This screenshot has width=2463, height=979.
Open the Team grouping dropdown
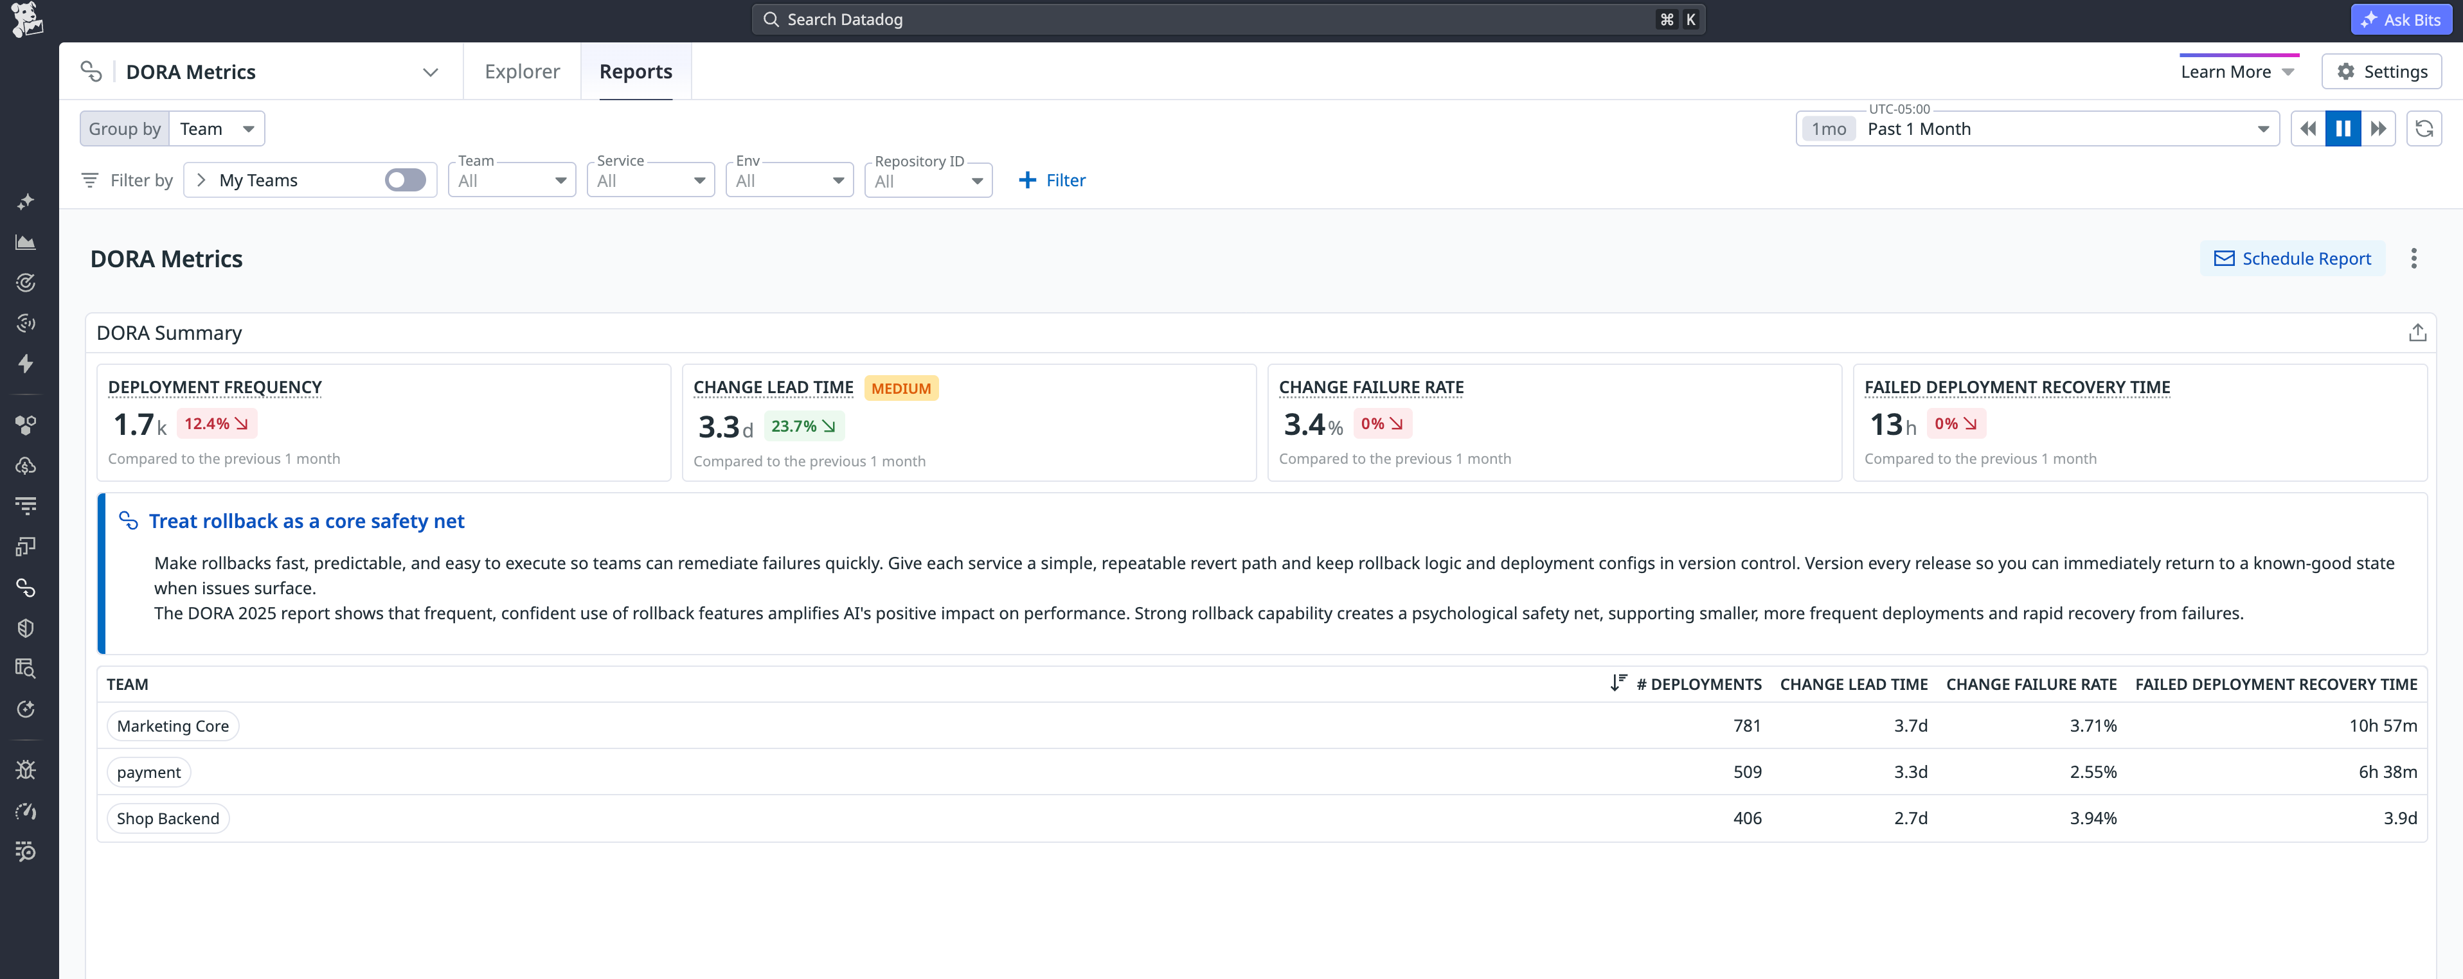click(216, 128)
